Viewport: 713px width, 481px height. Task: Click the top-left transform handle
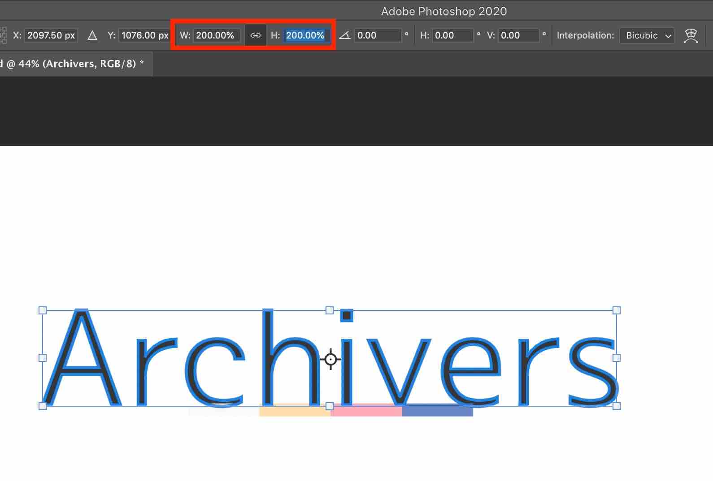43,310
